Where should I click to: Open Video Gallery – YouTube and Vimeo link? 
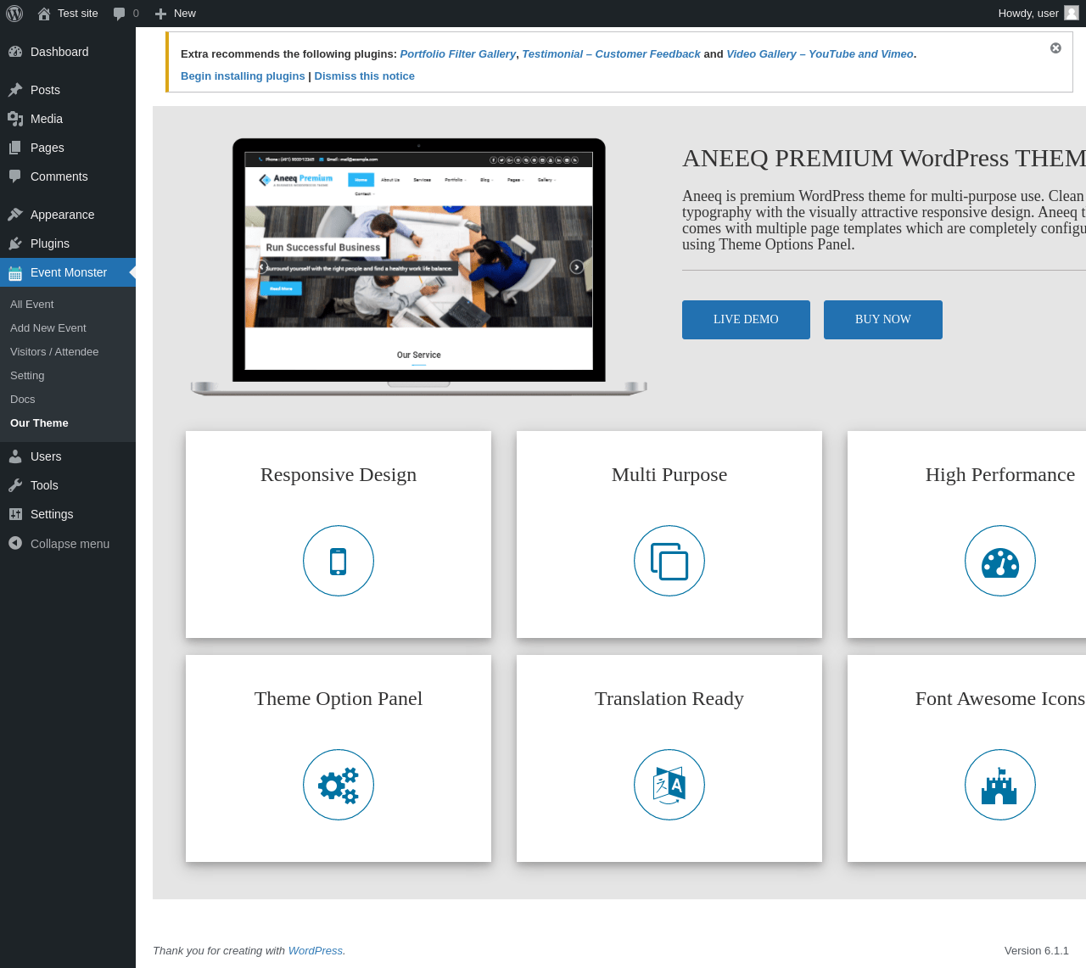820,53
